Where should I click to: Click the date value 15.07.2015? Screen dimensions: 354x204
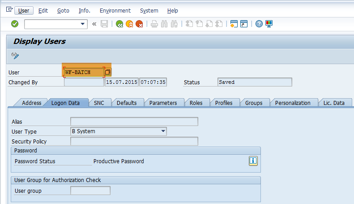tap(122, 82)
